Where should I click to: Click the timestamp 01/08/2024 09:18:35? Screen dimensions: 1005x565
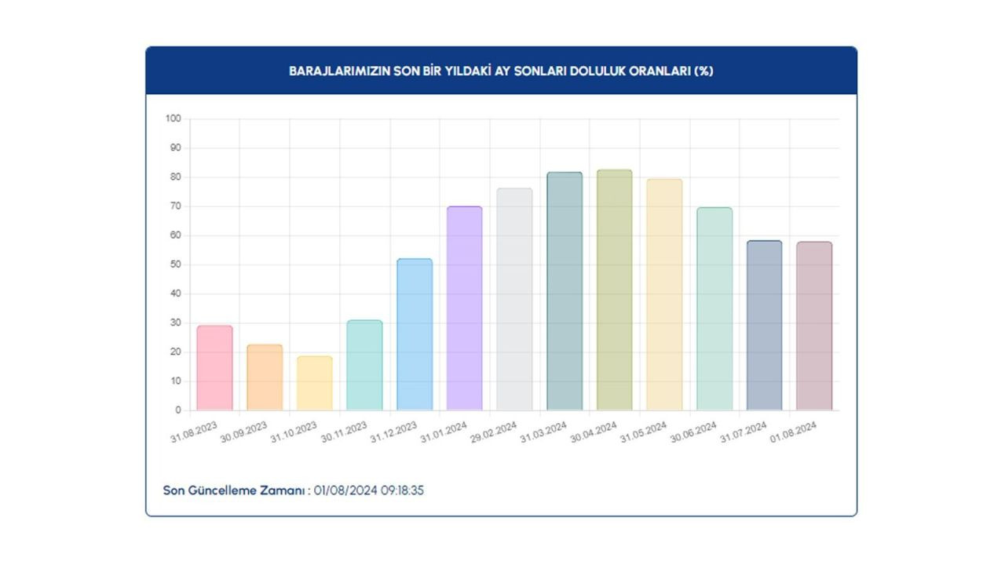pyautogui.click(x=369, y=490)
